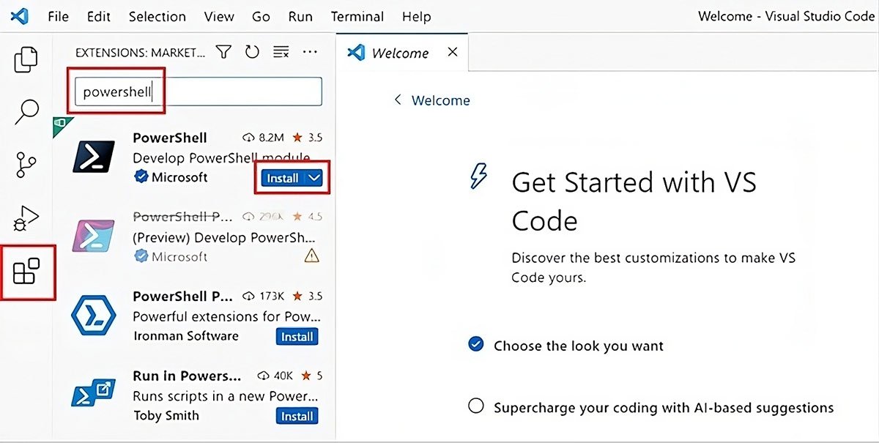Install the Microsoft PowerShell extension
The height and width of the screenshot is (443, 879).
click(x=282, y=178)
